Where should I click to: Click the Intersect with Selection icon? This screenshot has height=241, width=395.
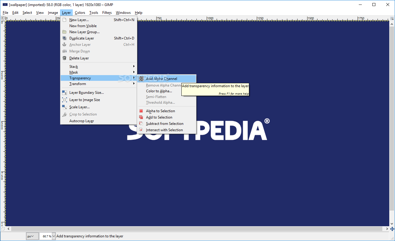pyautogui.click(x=141, y=130)
